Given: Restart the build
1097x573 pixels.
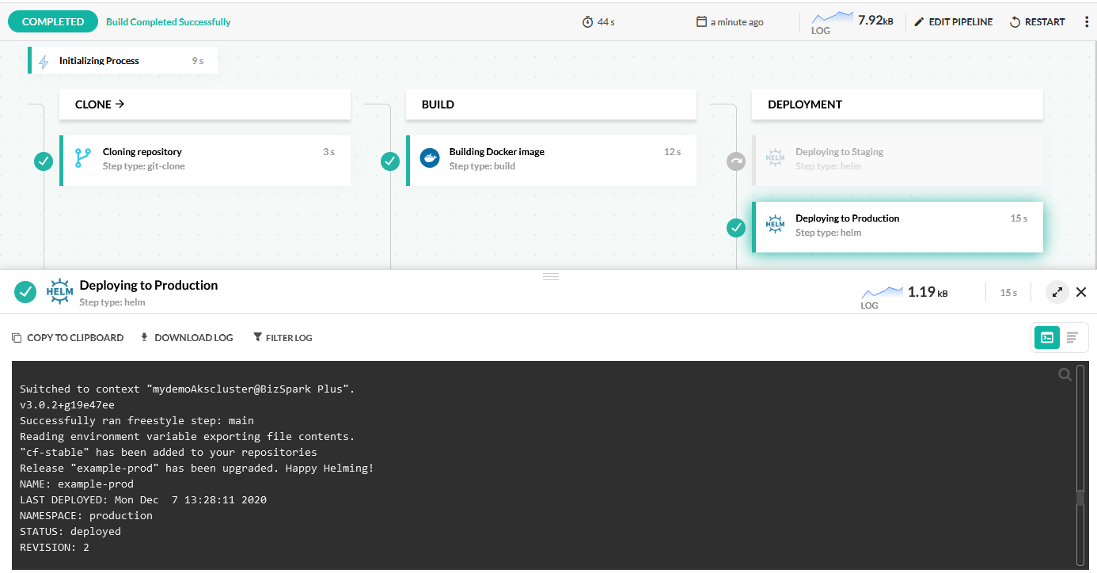Looking at the screenshot, I should point(1037,22).
